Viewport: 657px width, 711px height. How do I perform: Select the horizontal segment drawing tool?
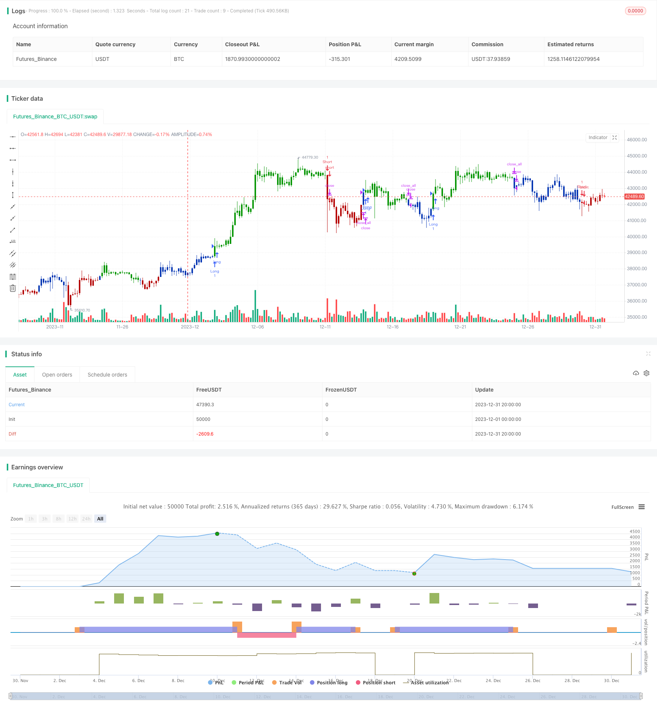click(13, 160)
